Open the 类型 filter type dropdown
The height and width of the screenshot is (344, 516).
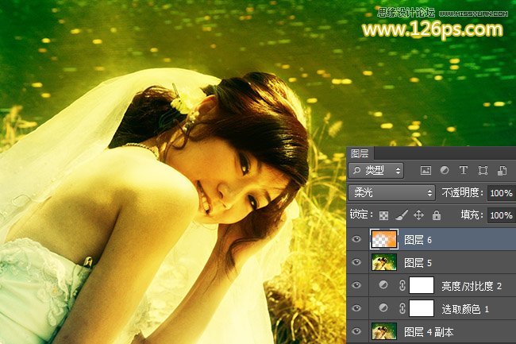[x=375, y=170]
